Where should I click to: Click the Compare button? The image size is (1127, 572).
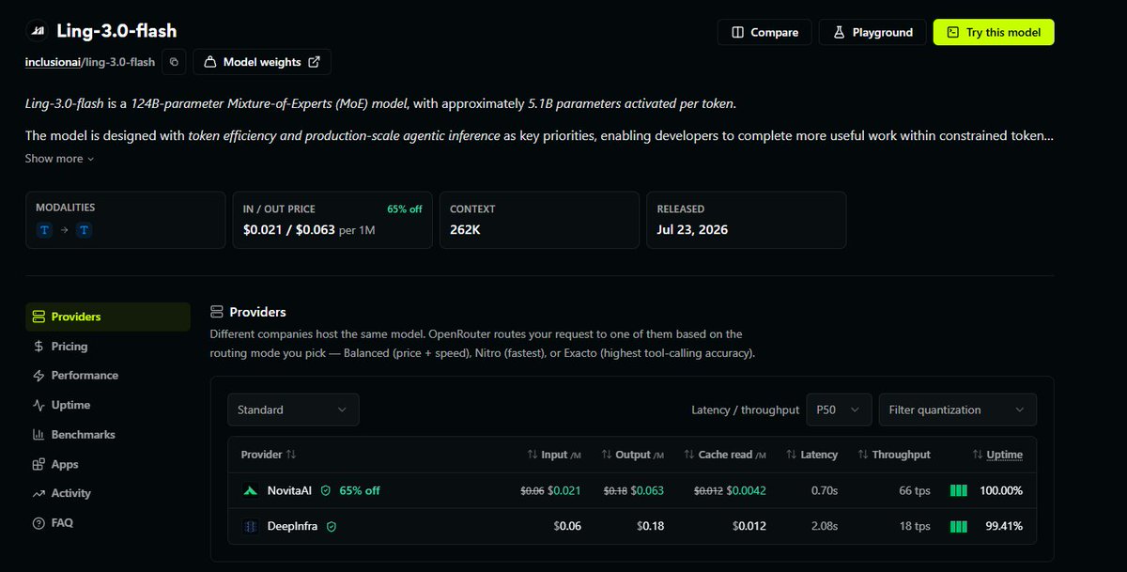click(x=764, y=32)
